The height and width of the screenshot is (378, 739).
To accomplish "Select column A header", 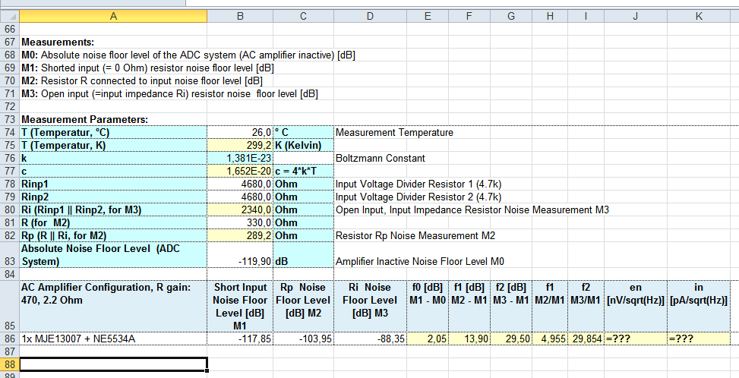I will (112, 14).
